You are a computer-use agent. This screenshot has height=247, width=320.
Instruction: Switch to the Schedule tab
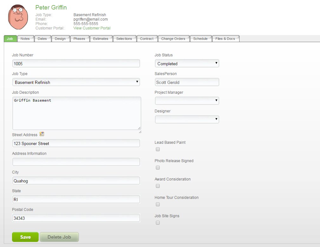(x=201, y=39)
